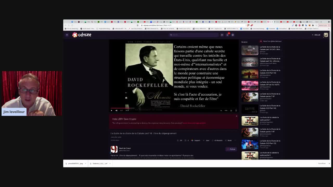Open the Odysee settings gear icon
The image size is (333, 187).
click(233, 35)
